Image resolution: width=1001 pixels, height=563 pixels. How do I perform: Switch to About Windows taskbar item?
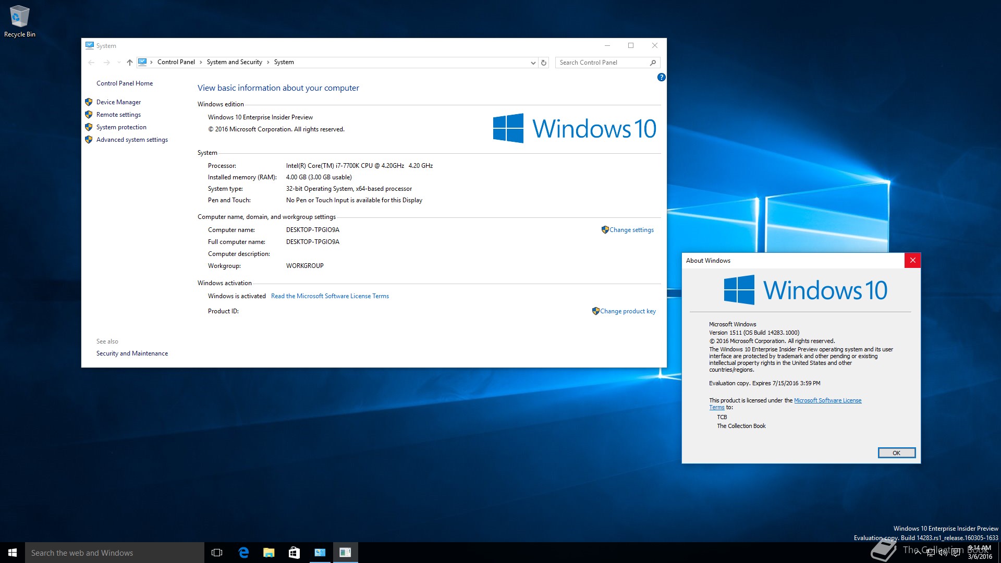[345, 553]
